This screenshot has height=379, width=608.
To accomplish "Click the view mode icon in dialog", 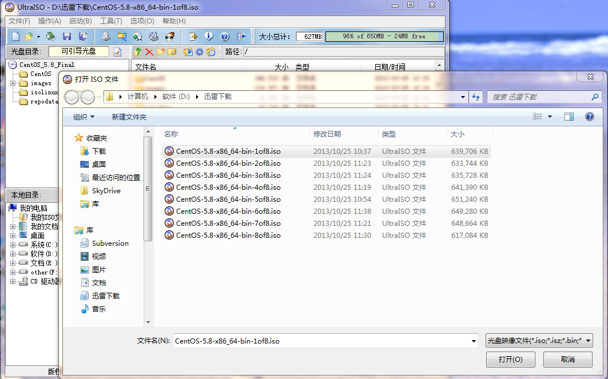I will pyautogui.click(x=538, y=117).
